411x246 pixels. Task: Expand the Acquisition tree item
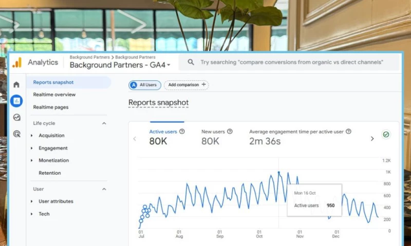point(32,136)
